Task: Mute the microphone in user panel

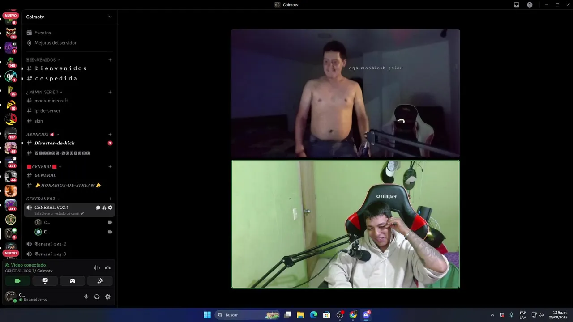Action: click(86, 297)
